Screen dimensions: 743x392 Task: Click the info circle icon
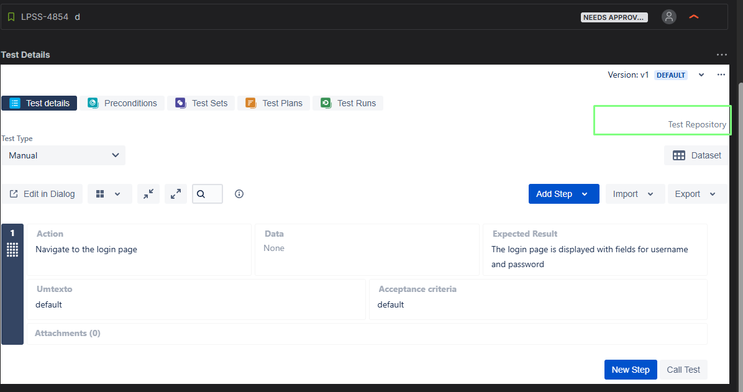pyautogui.click(x=239, y=194)
